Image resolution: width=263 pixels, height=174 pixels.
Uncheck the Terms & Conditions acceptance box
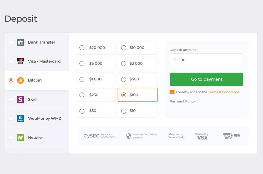(172, 92)
